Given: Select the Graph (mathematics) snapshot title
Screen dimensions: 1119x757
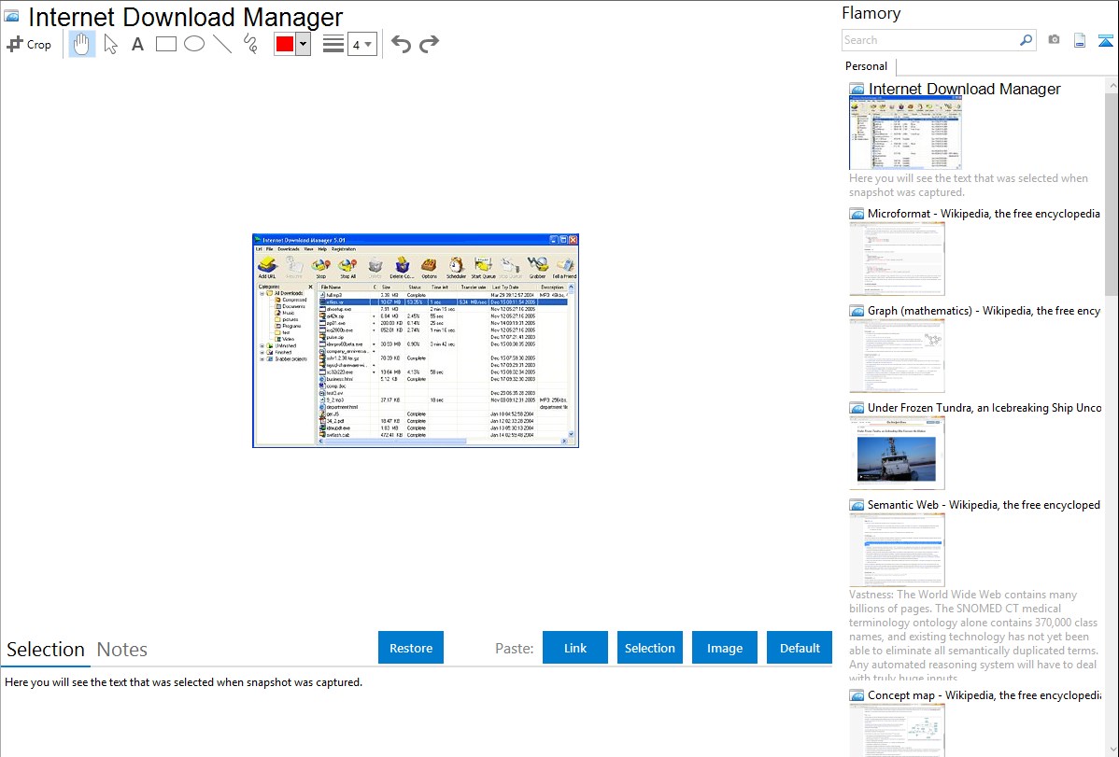Looking at the screenshot, I should point(984,311).
